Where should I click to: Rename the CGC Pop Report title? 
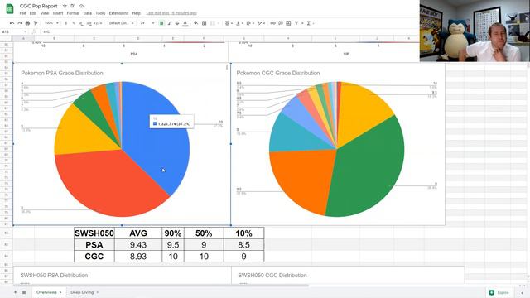(x=39, y=6)
